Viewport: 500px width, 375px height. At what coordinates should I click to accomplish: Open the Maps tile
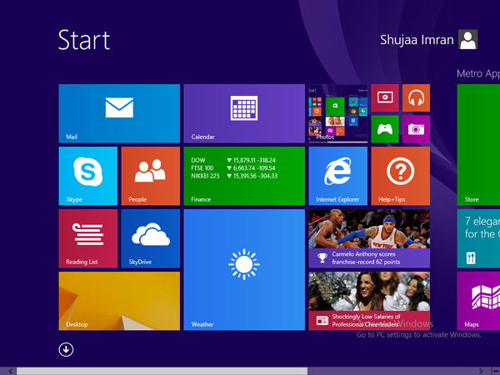point(478,301)
